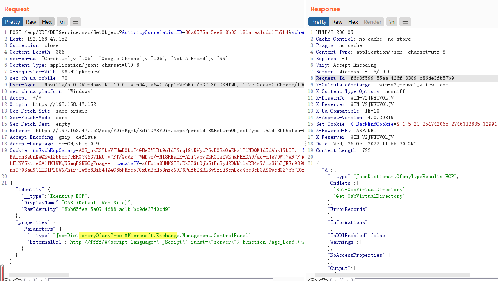Open Request panel hamburger options menu
The width and height of the screenshot is (498, 281).
pyautogui.click(x=75, y=22)
